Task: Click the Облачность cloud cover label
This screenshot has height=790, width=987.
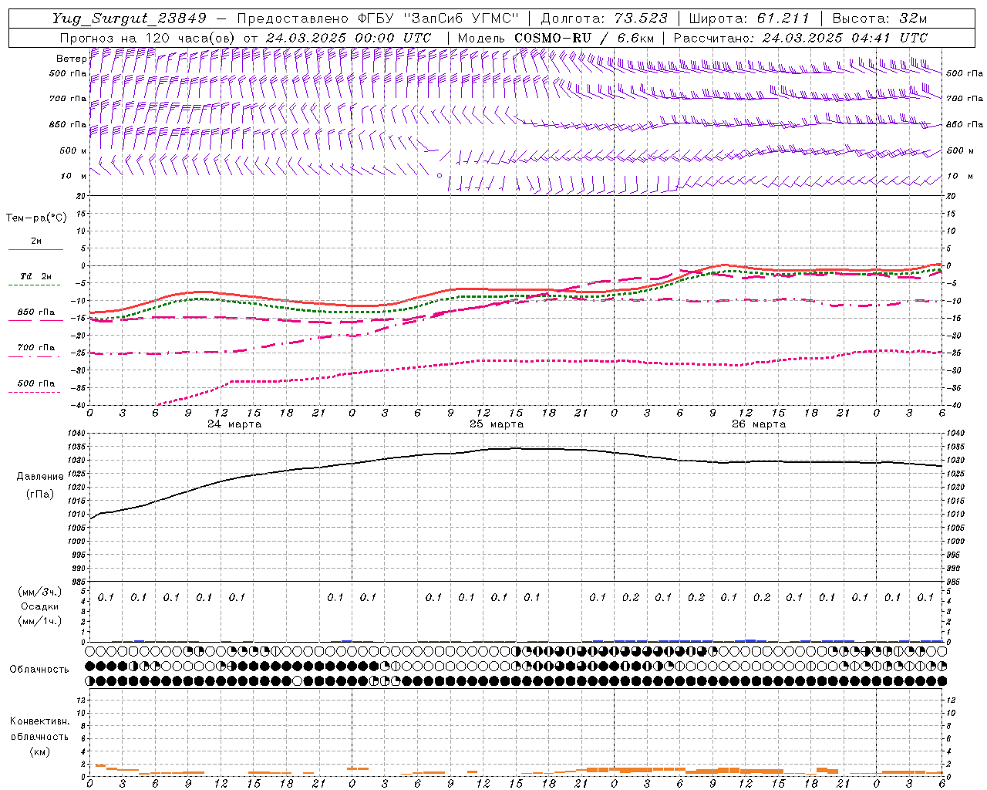Action: tap(39, 670)
